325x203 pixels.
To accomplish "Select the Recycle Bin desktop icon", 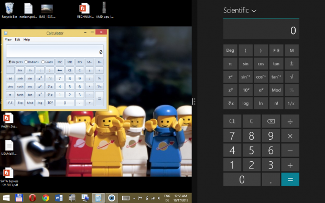I will [x=9, y=10].
